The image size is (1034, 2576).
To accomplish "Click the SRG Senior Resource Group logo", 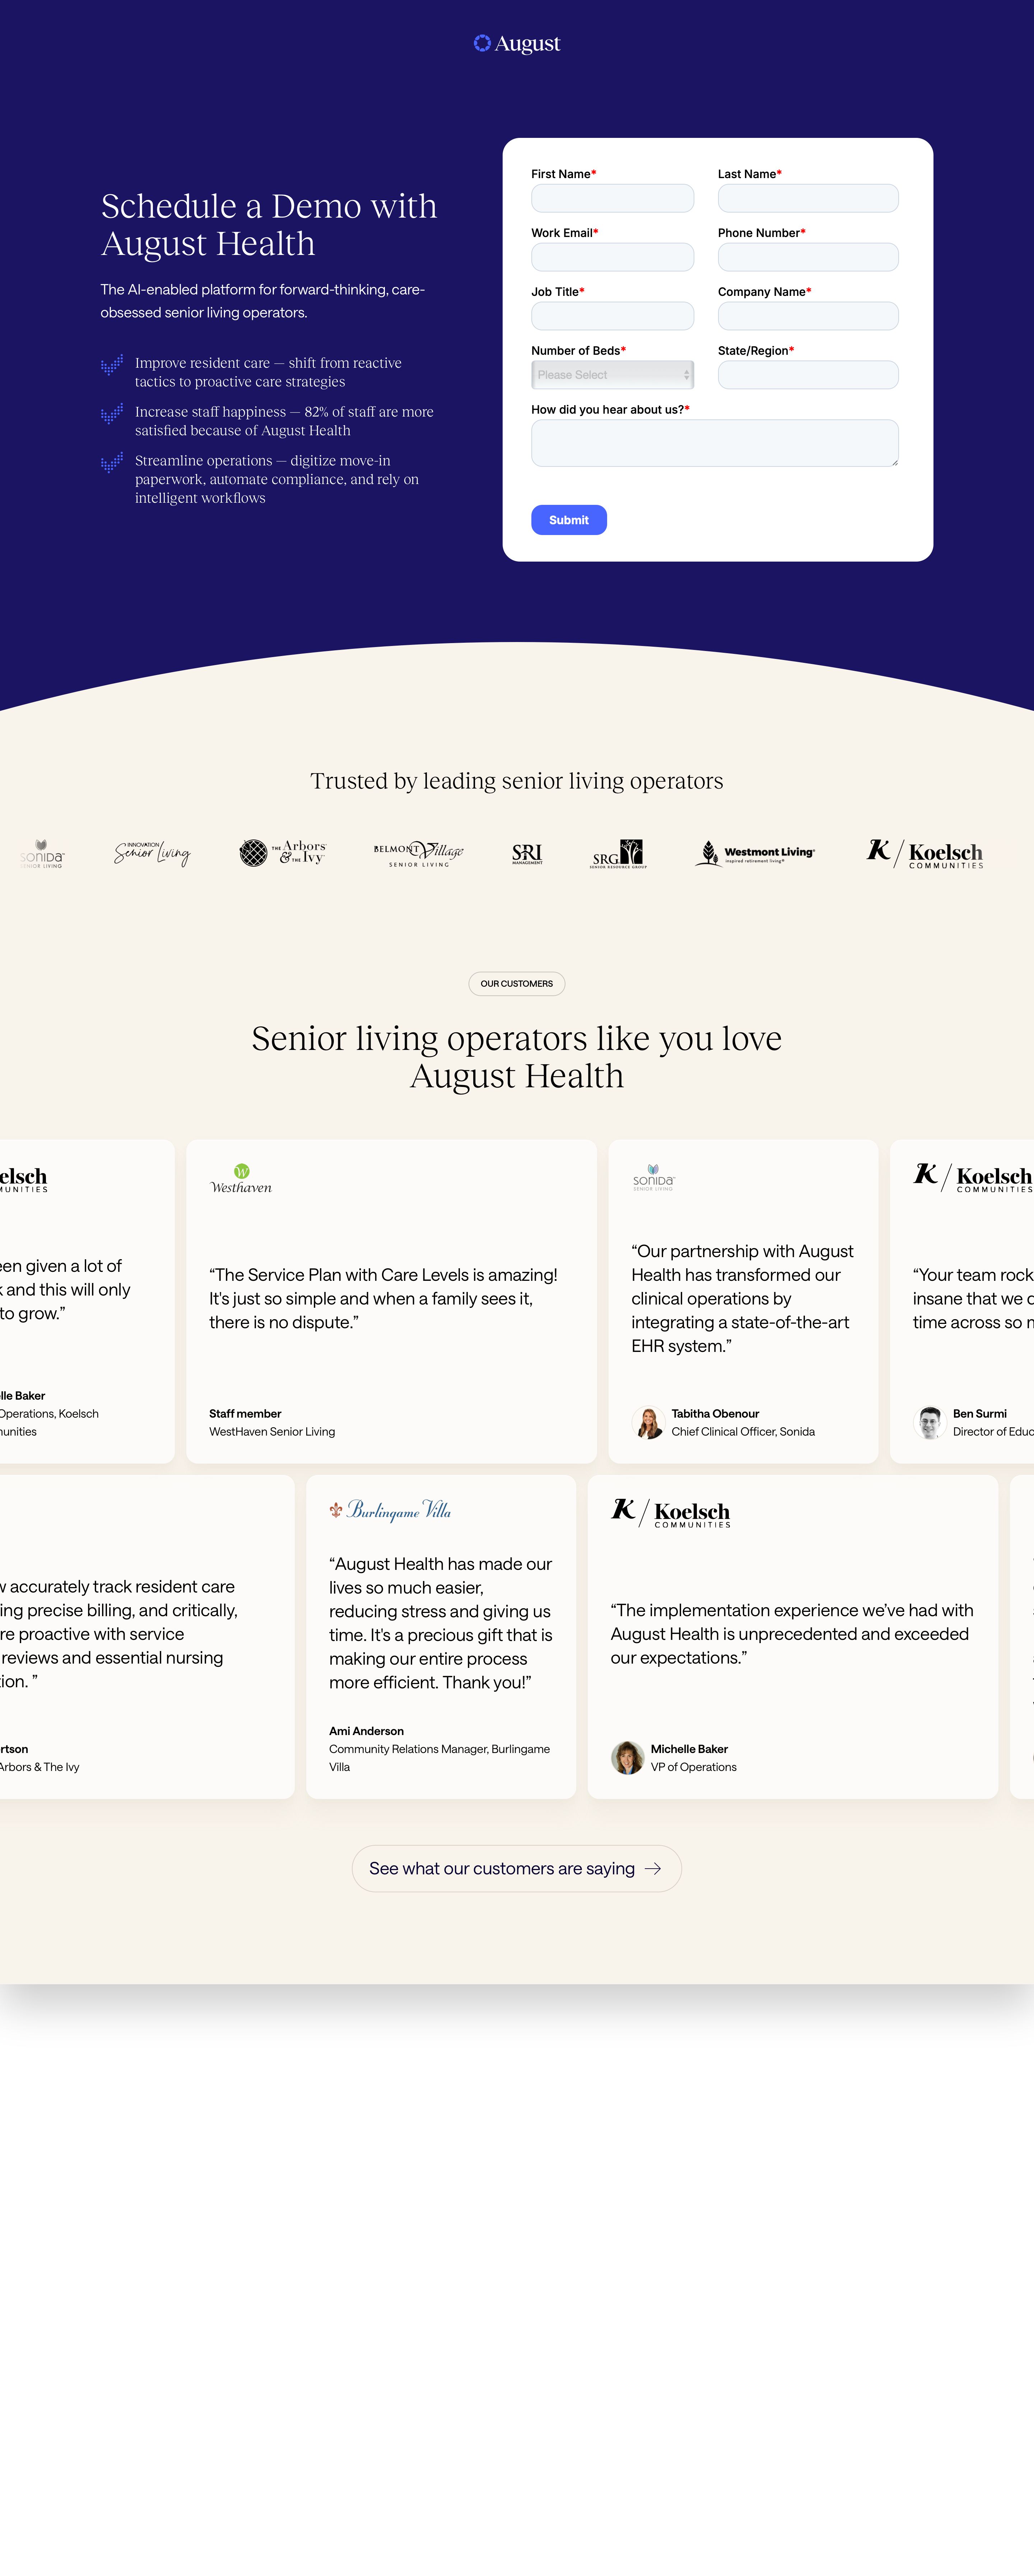I will (x=618, y=853).
